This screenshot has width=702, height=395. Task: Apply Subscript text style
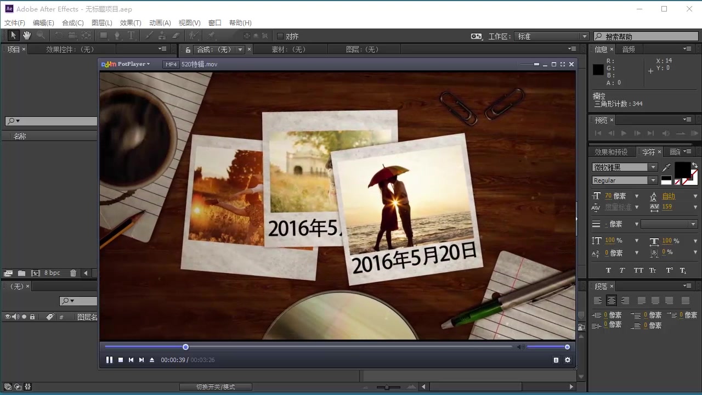[x=683, y=270]
